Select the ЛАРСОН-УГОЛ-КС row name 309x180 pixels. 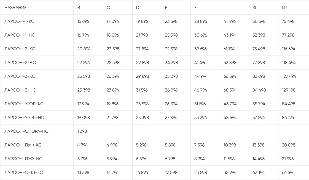(24, 104)
